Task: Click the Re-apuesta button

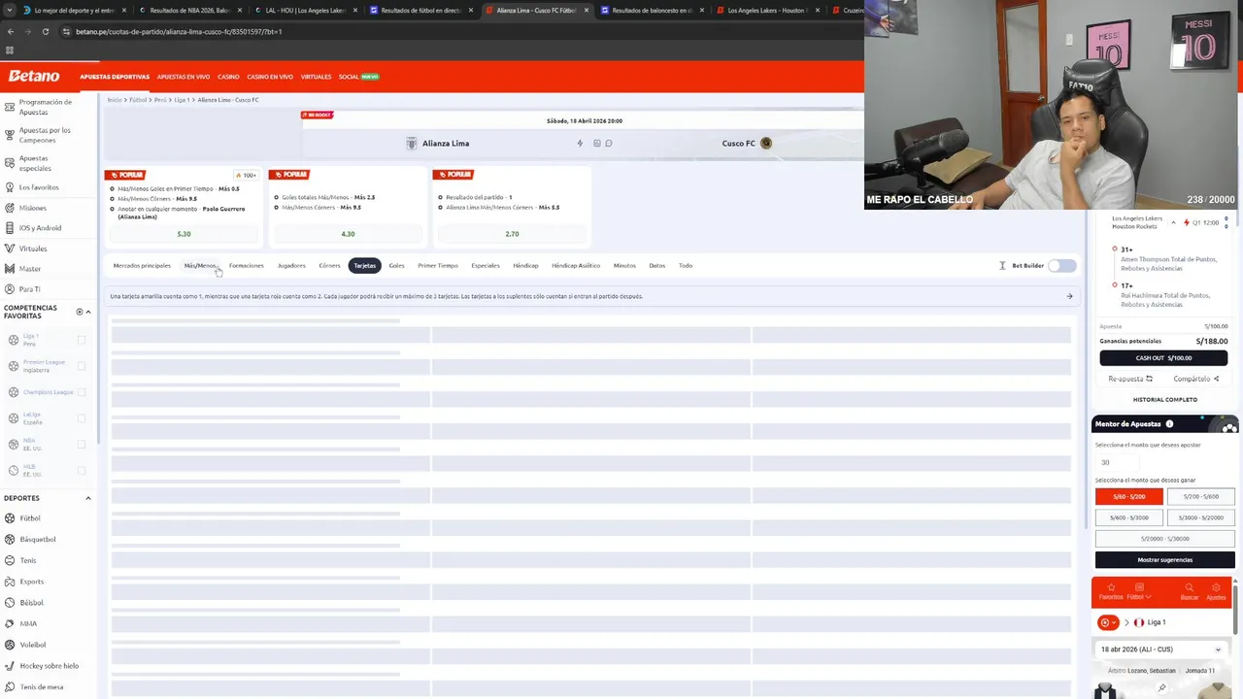Action: (x=1130, y=379)
